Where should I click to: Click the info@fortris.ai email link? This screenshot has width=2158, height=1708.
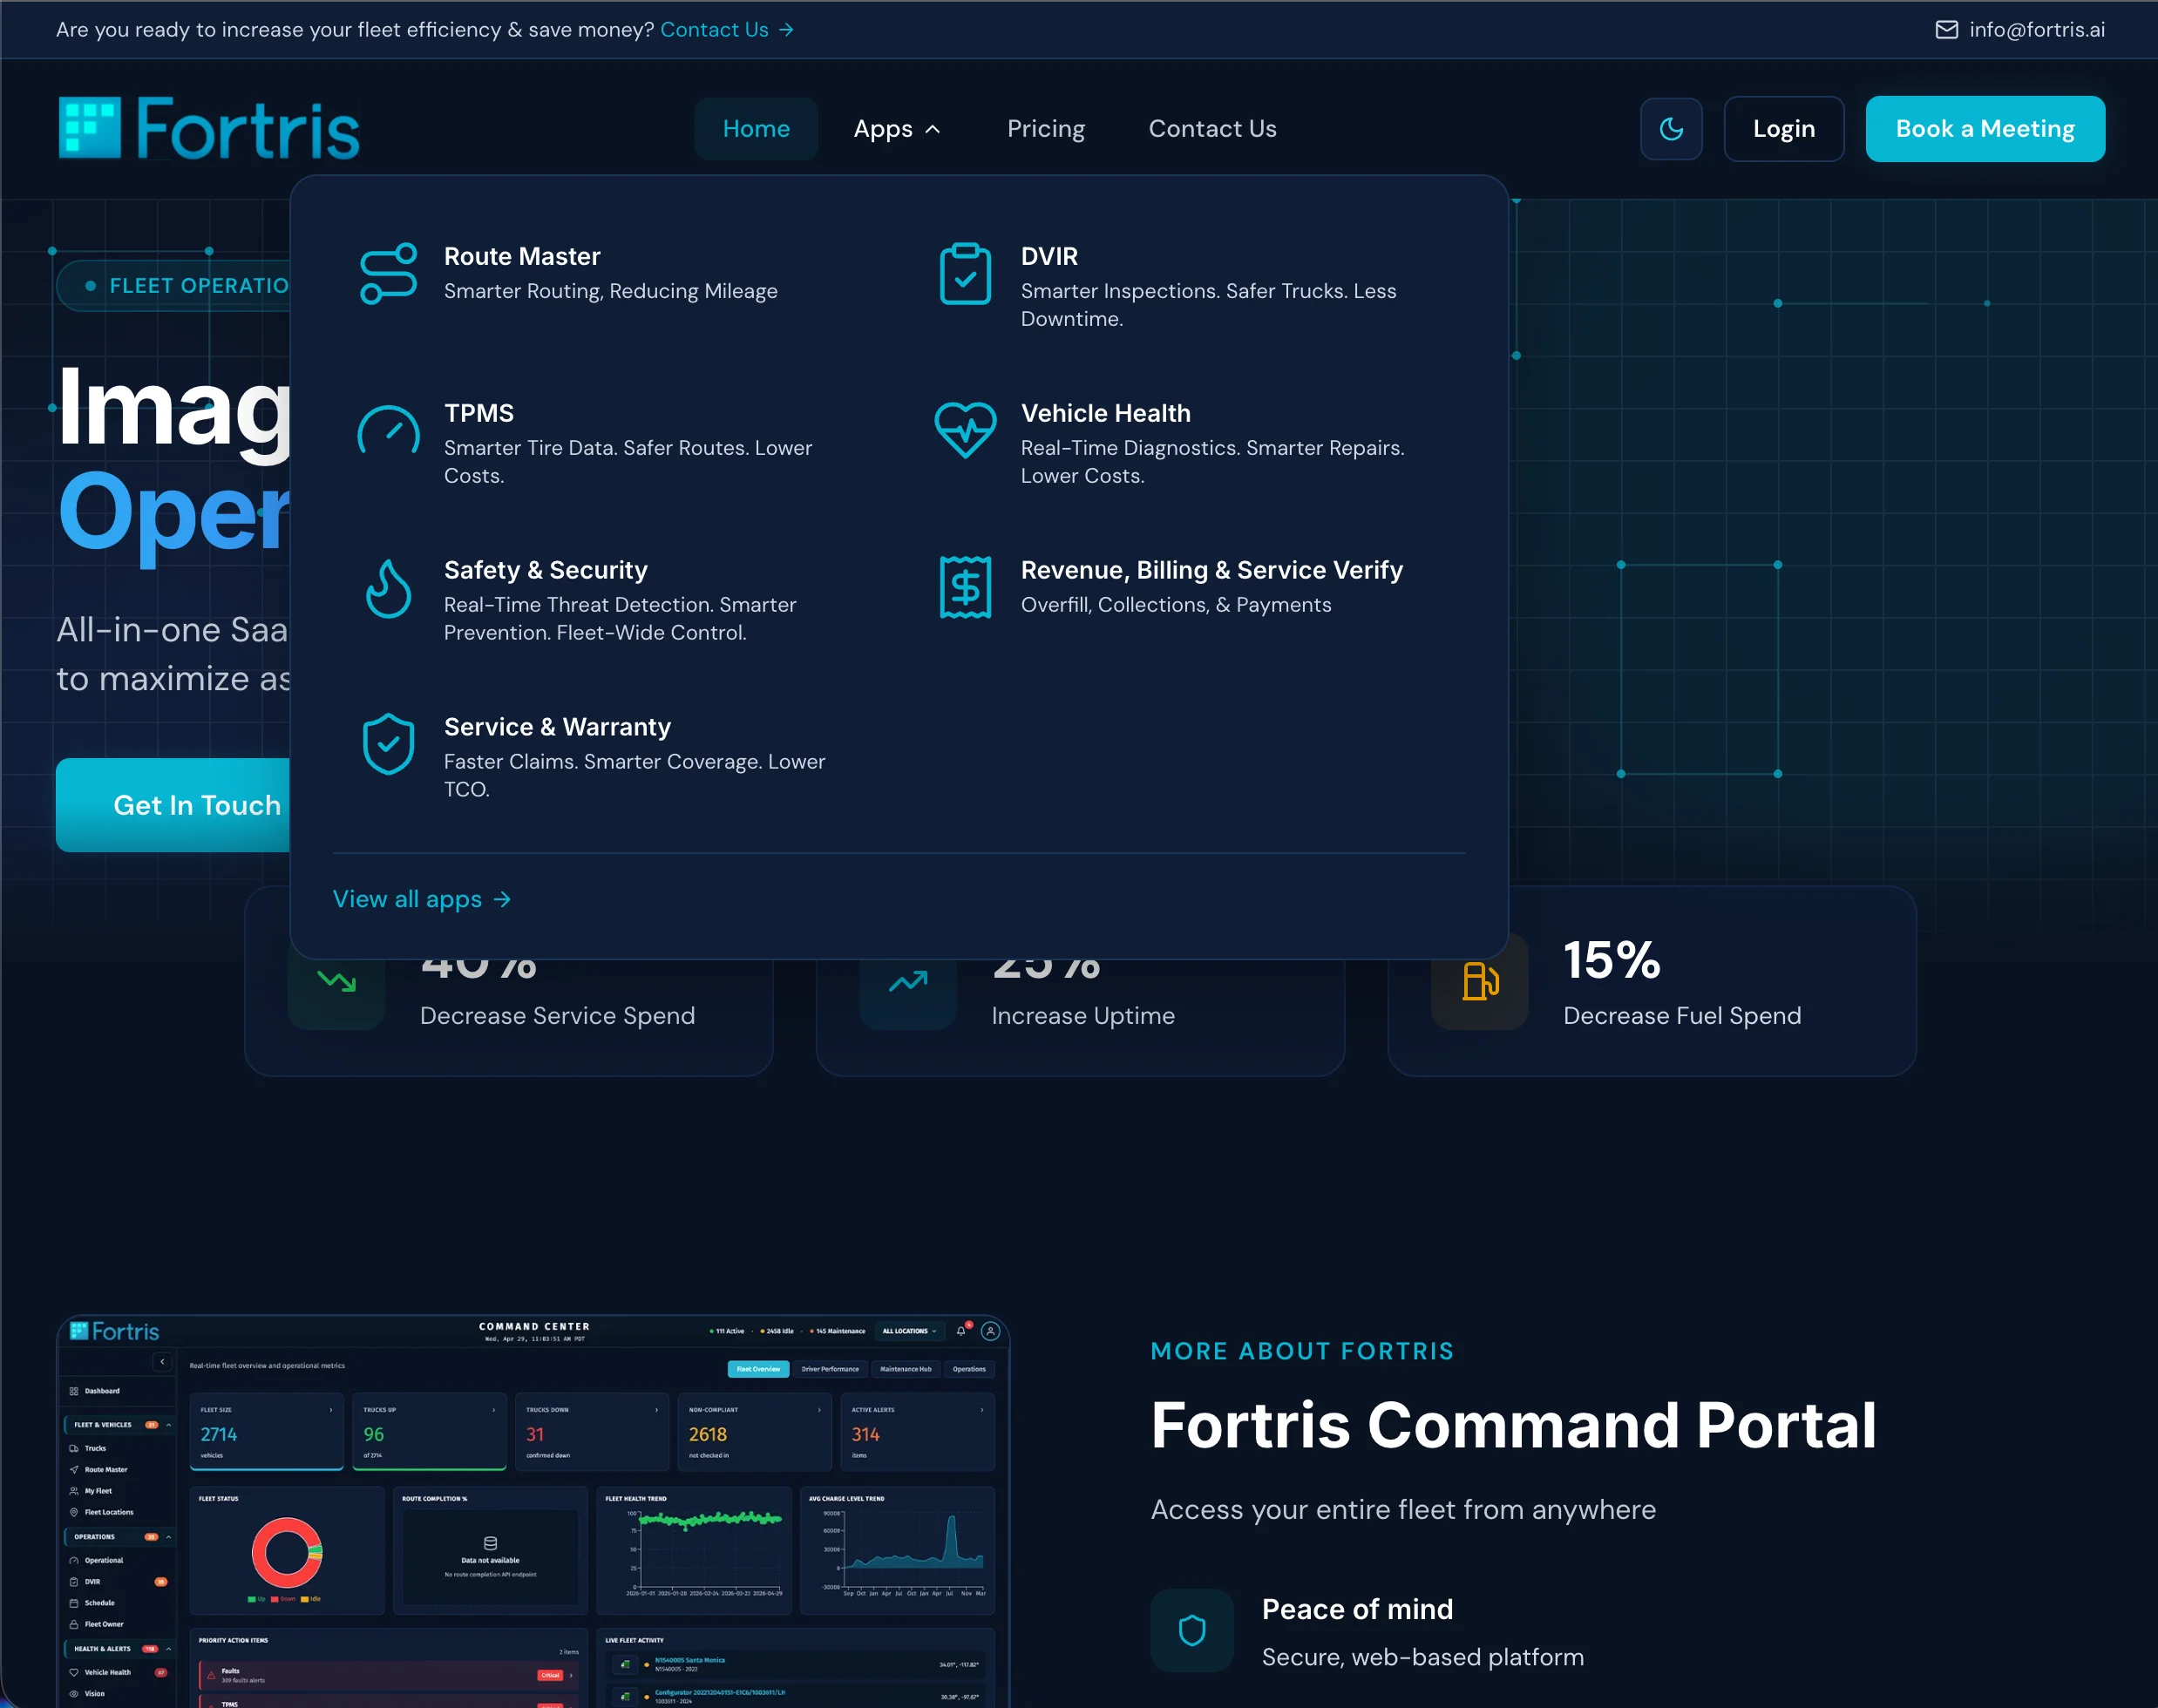(x=2037, y=30)
